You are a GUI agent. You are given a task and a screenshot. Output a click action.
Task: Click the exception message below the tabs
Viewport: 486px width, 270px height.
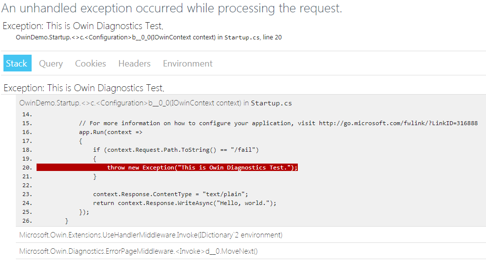[83, 88]
